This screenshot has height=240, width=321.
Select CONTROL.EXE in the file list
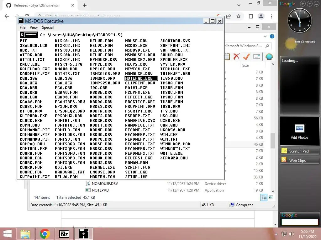(x=33, y=149)
